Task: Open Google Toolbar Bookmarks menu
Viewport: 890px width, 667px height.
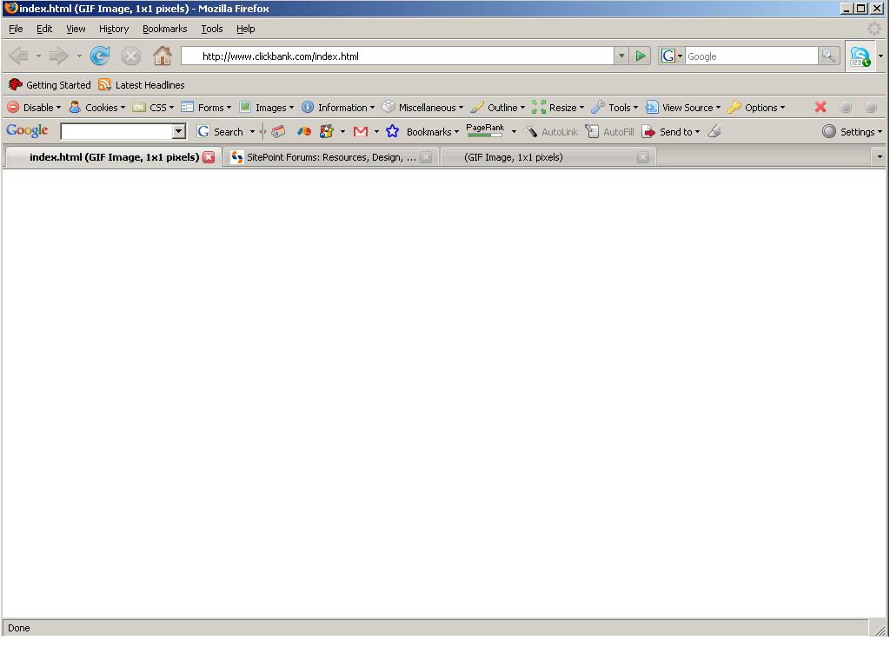Action: coord(432,132)
